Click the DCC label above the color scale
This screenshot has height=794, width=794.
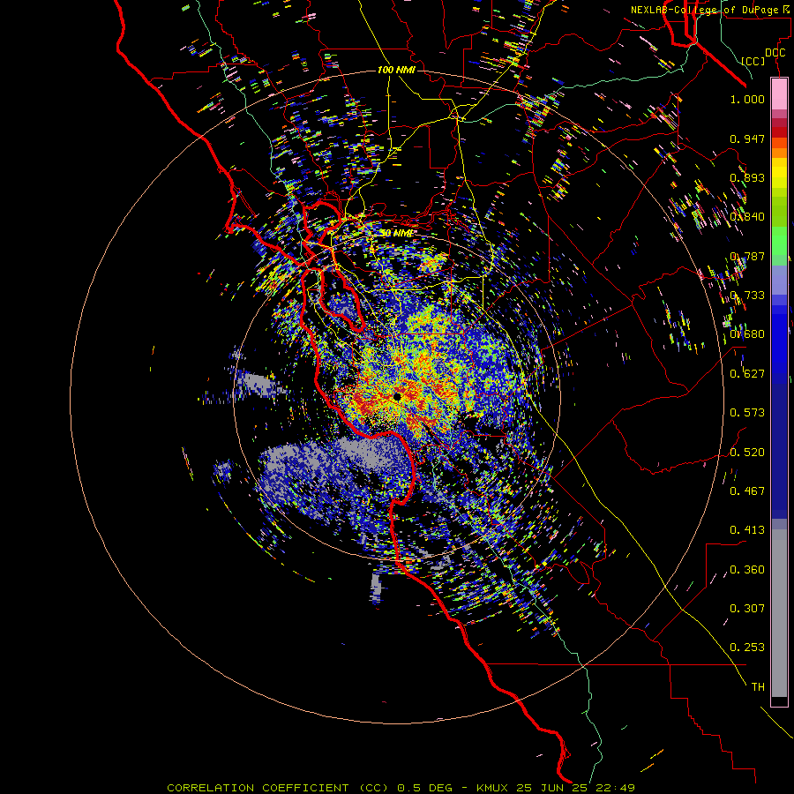[x=775, y=53]
